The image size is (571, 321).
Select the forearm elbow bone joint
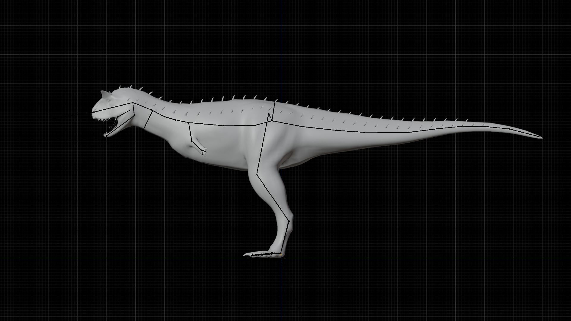click(192, 141)
